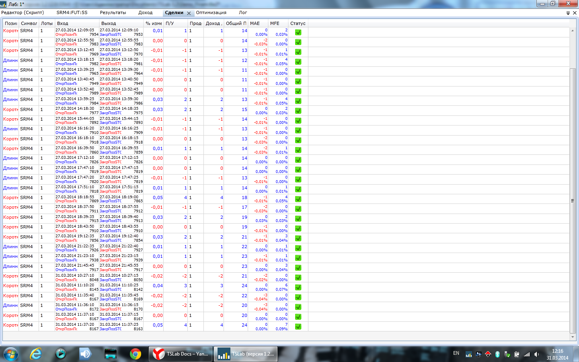Click the speaker icon pinned on taskbar
The image size is (579, 362).
point(86,354)
